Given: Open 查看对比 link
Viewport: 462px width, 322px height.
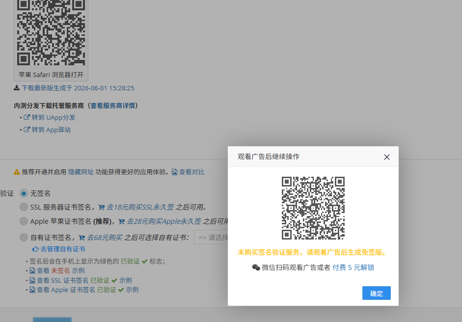Looking at the screenshot, I should click(191, 172).
